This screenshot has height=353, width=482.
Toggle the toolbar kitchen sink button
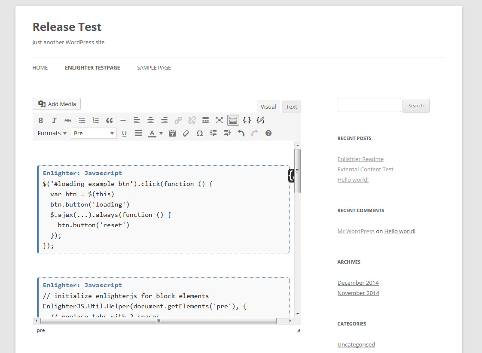[233, 120]
